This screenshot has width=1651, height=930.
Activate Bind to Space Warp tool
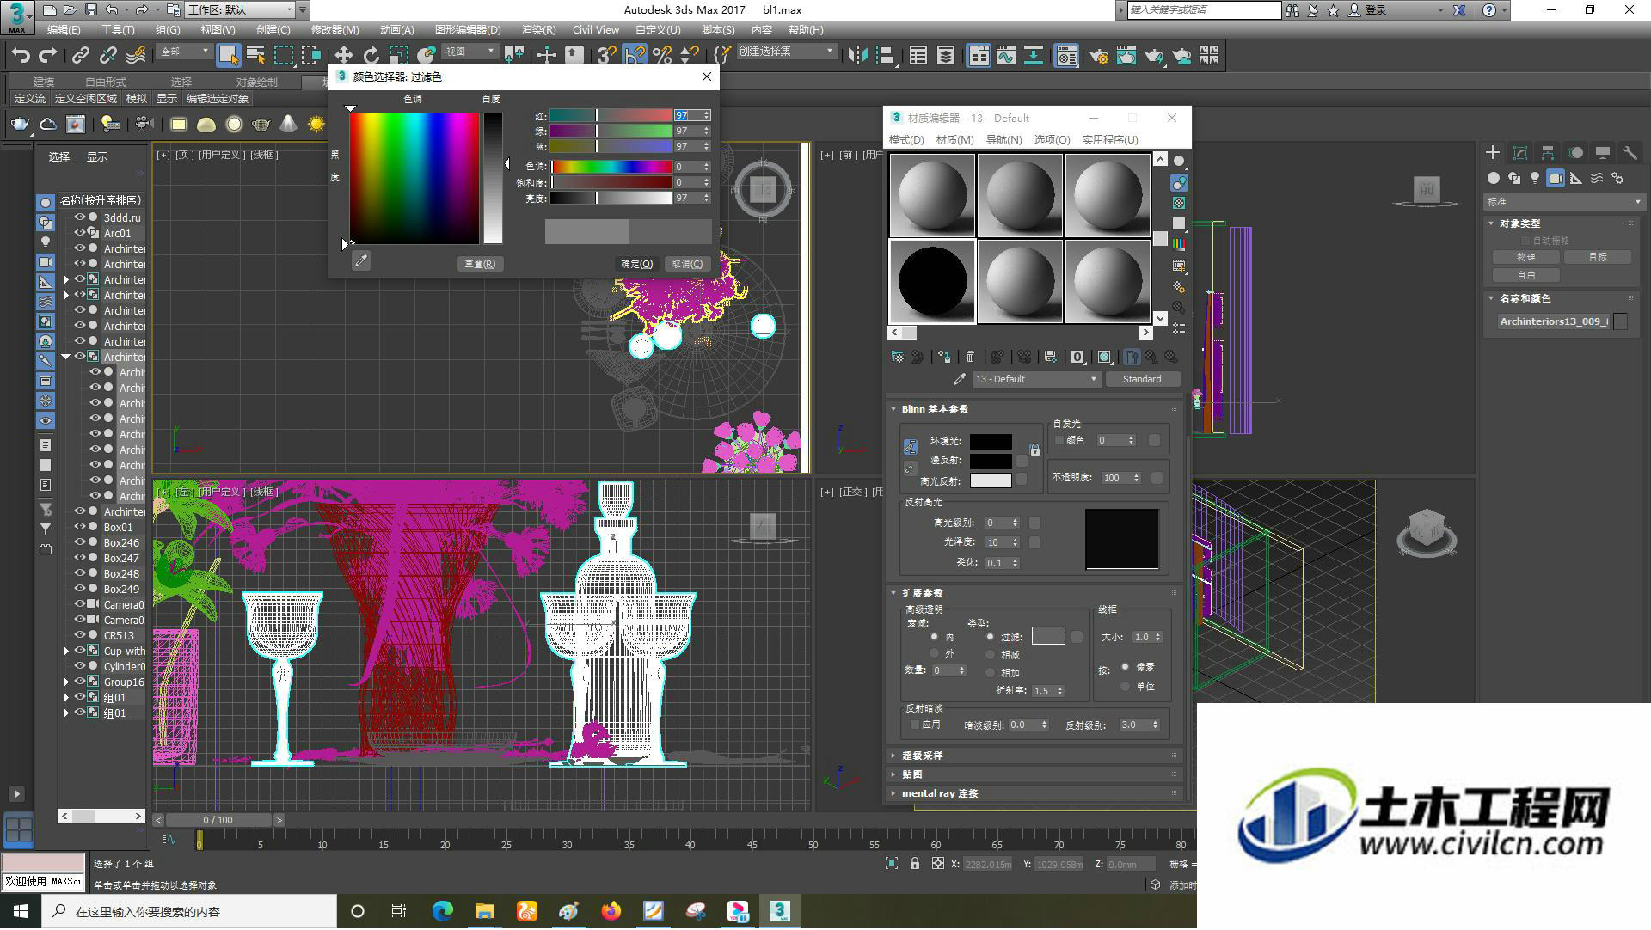(136, 56)
